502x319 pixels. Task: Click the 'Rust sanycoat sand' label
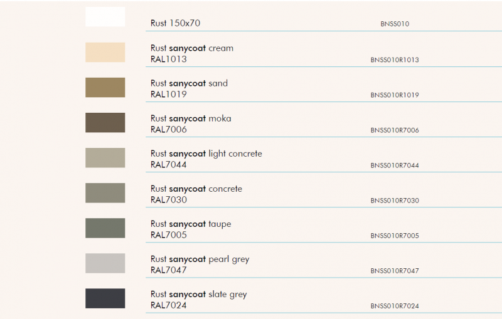click(189, 83)
